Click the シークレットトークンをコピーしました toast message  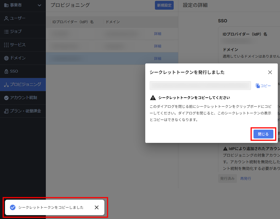coord(51,207)
